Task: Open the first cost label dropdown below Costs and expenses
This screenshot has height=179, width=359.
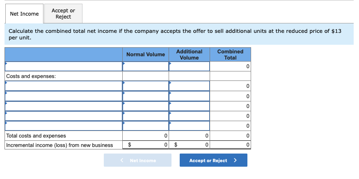Action: click(x=64, y=86)
